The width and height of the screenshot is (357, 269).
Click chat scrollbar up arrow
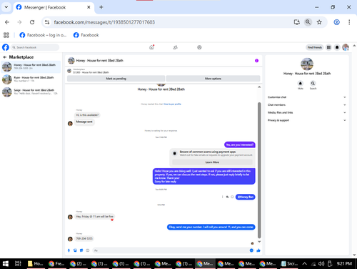(259, 87)
